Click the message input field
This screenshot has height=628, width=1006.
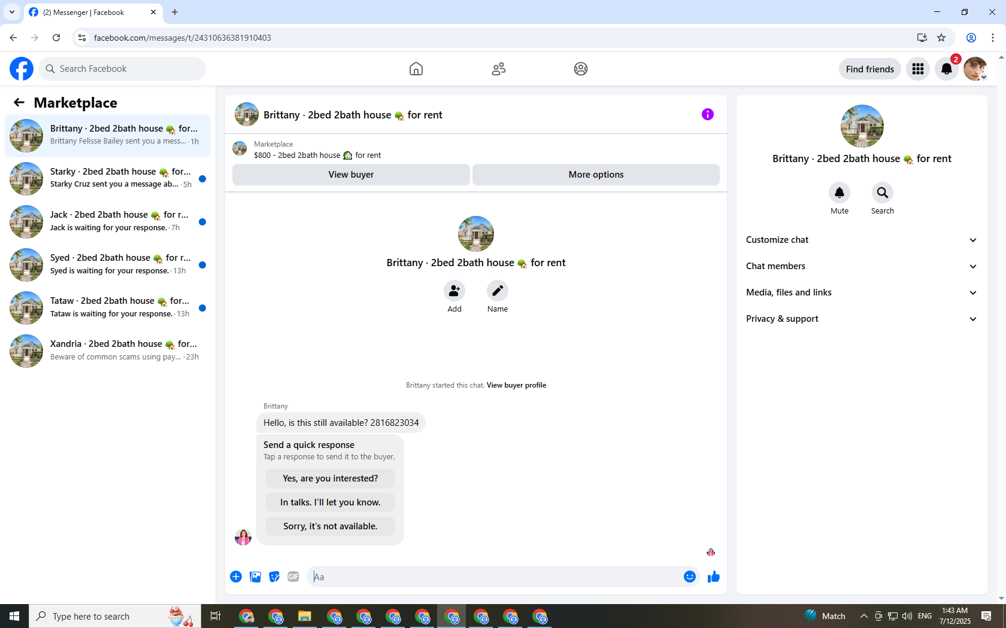coord(495,577)
